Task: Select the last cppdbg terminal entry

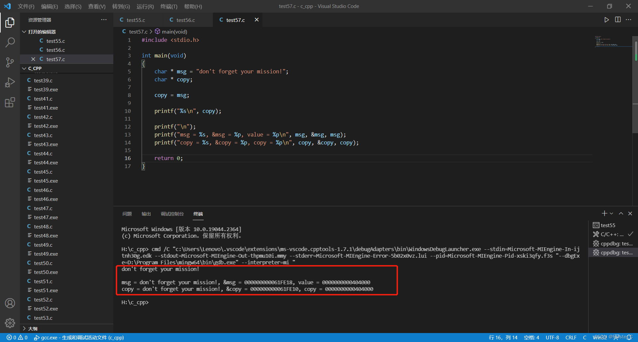Action: [x=613, y=253]
